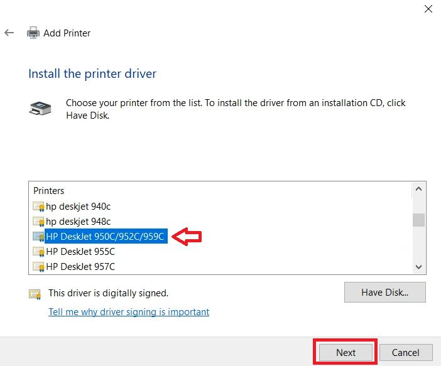
Task: Cancel the Add Printer wizard
Action: coord(406,353)
